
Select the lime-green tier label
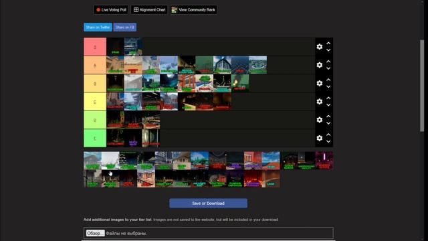coord(95,120)
